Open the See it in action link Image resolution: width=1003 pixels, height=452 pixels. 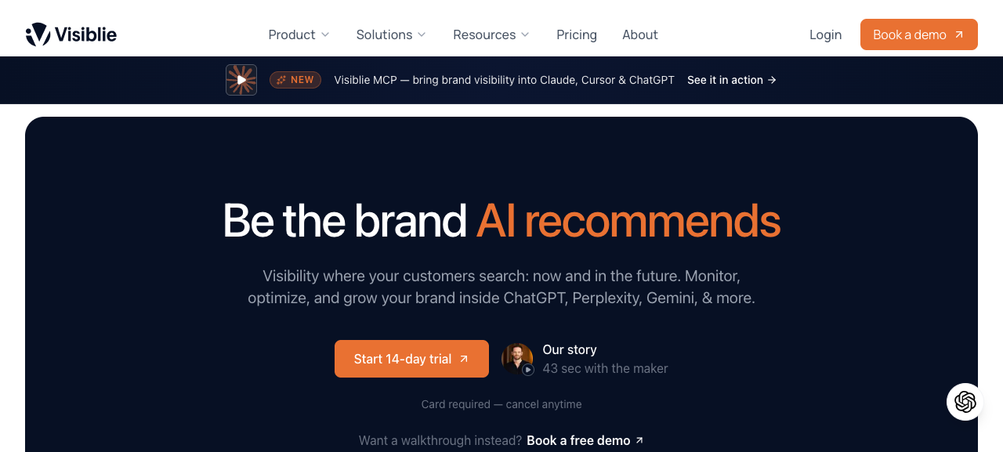point(732,80)
